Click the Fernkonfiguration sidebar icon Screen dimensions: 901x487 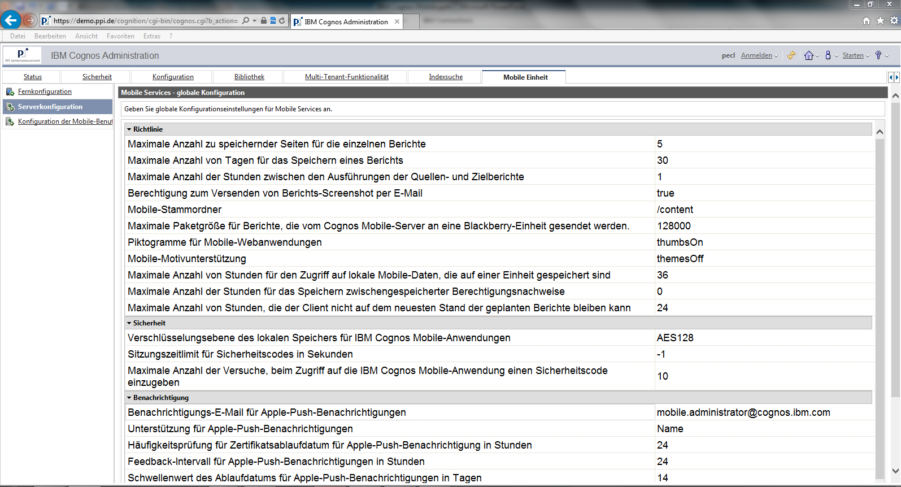click(10, 92)
